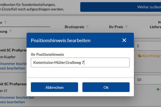The width and height of the screenshot is (161, 107).
Task: Confirm the position note with Ok
Action: [106, 87]
